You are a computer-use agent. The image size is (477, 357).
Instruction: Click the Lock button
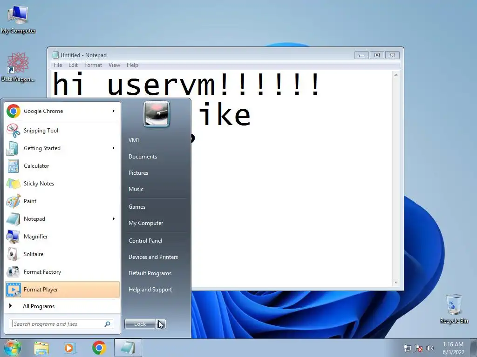coord(140,324)
